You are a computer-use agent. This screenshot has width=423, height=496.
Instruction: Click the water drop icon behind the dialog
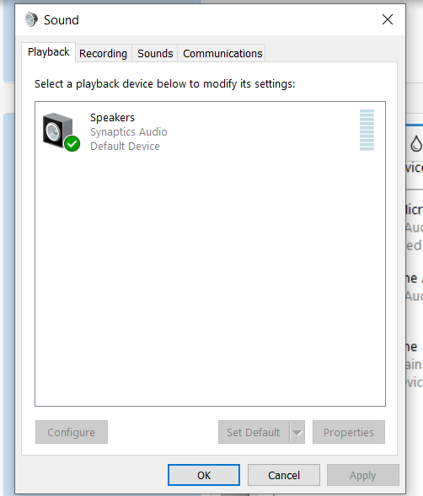[x=416, y=143]
